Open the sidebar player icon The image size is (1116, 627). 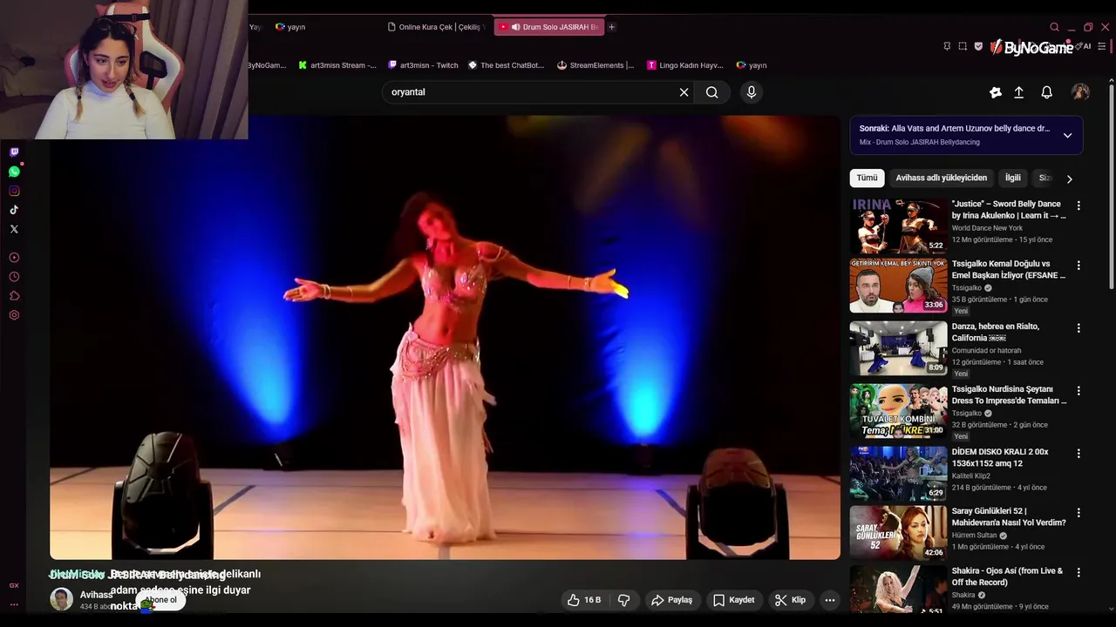coord(14,258)
